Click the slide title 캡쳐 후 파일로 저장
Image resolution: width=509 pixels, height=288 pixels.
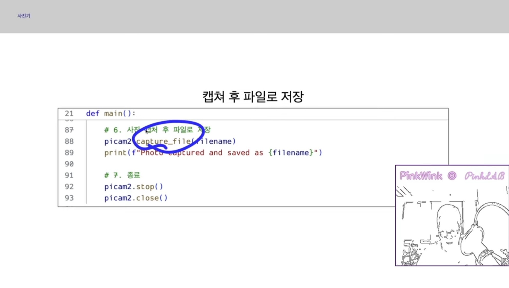(253, 97)
